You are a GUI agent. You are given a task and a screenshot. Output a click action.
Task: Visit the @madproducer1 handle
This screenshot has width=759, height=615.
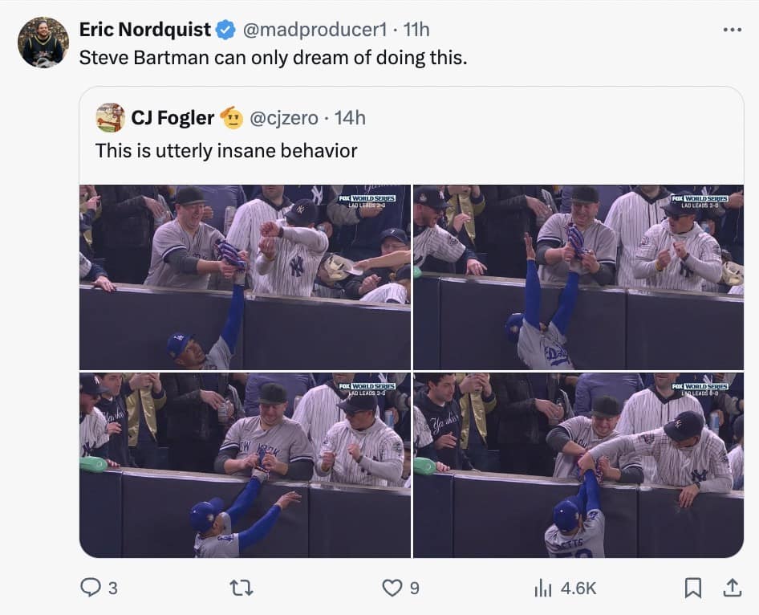coord(314,30)
